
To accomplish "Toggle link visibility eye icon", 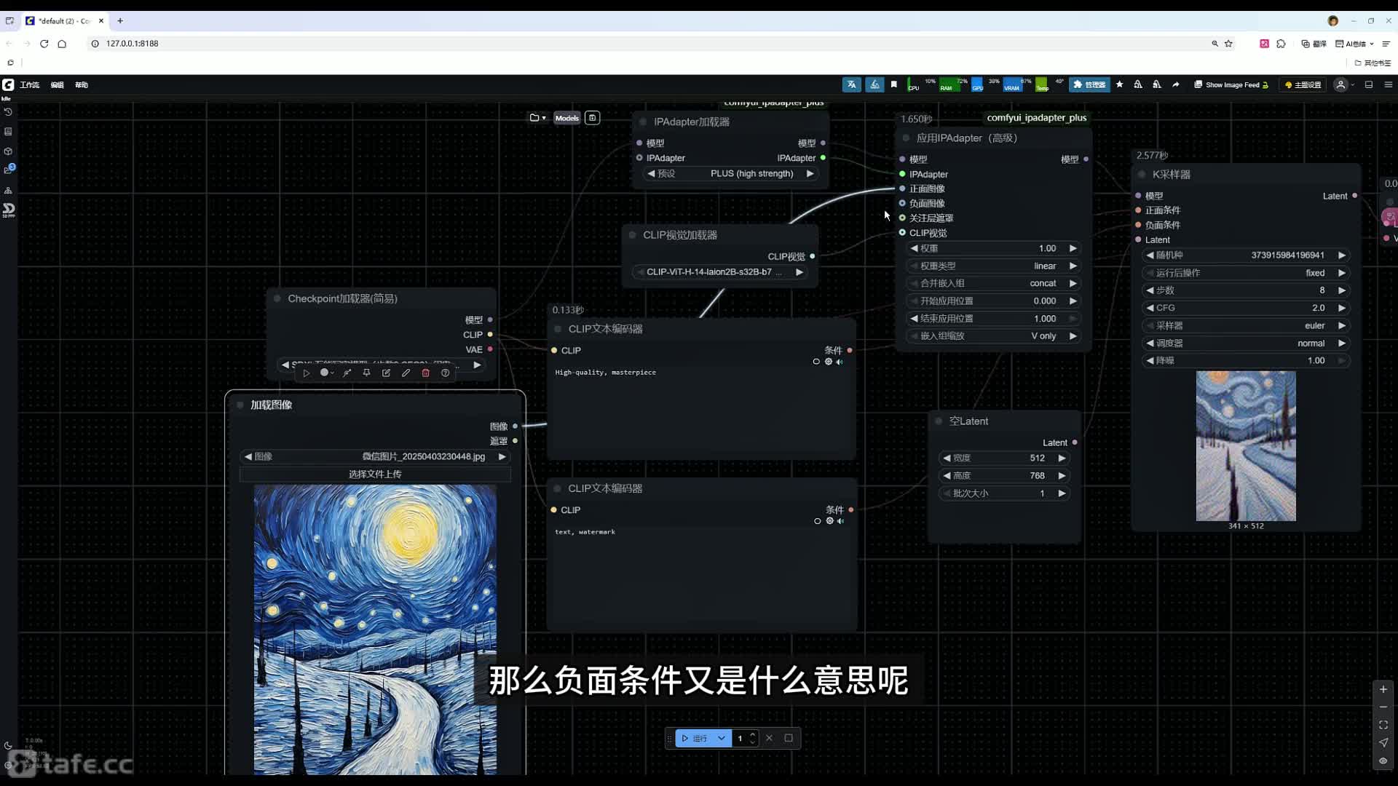I will pyautogui.click(x=1383, y=761).
